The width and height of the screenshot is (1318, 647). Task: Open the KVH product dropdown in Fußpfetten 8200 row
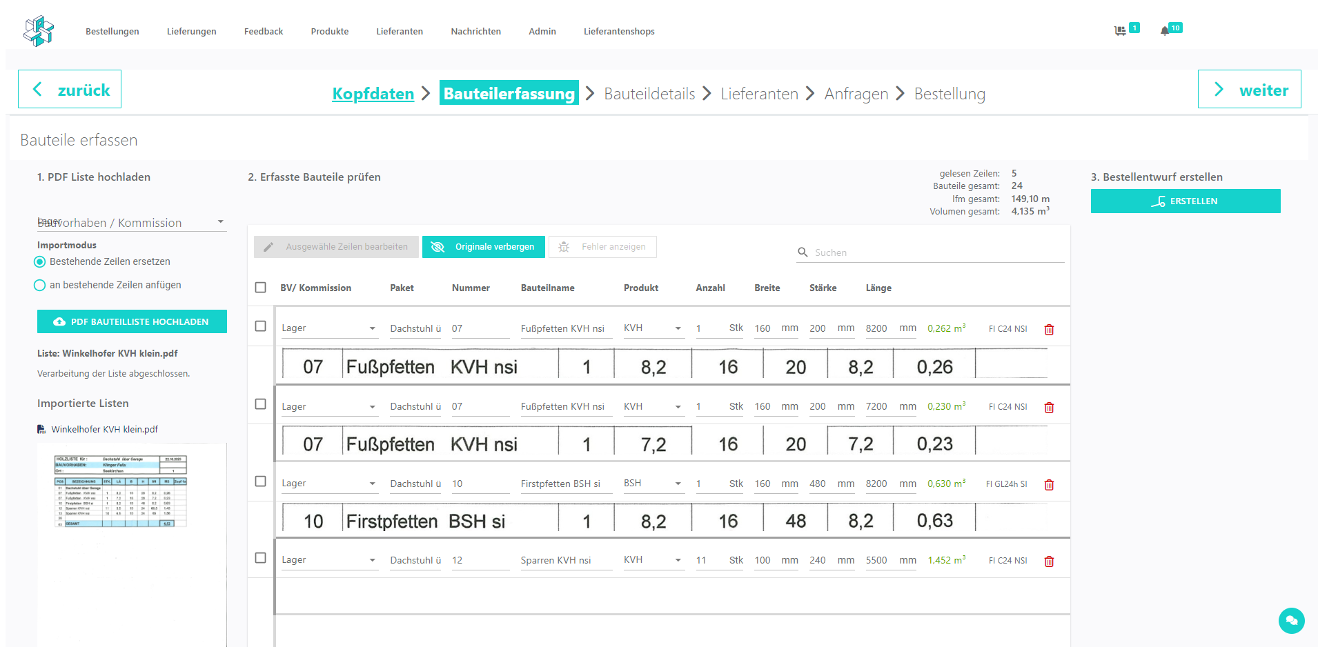(x=653, y=328)
